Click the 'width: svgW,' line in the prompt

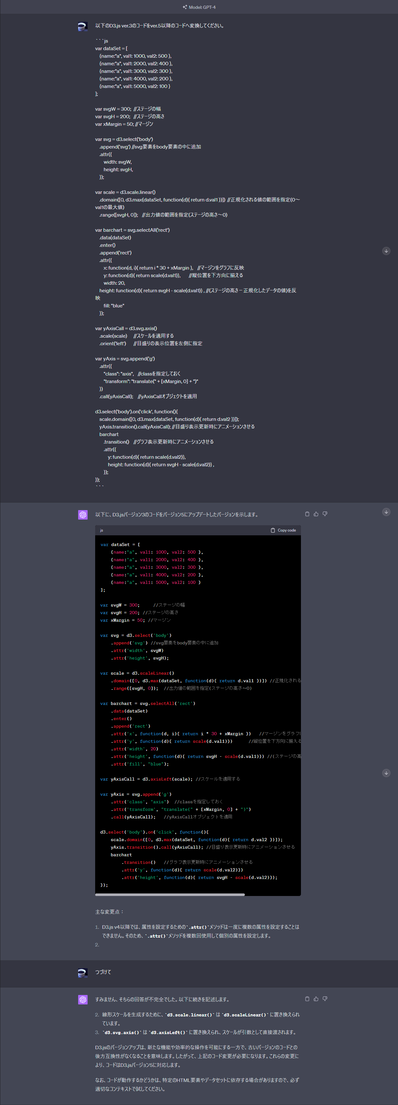click(118, 162)
